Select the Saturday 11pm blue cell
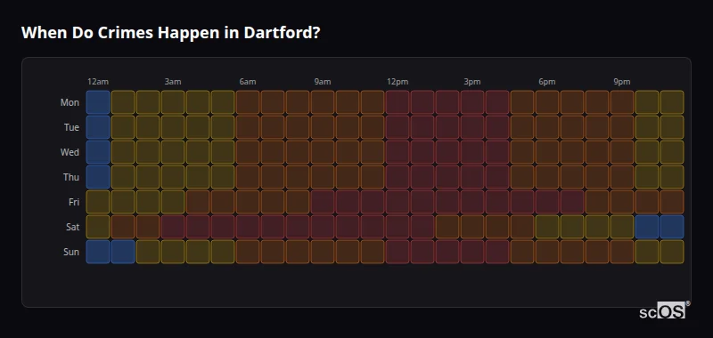 pyautogui.click(x=672, y=227)
